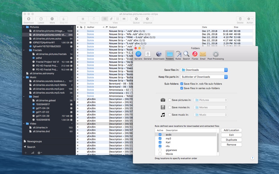Open the Rules preferences pane

178,54
